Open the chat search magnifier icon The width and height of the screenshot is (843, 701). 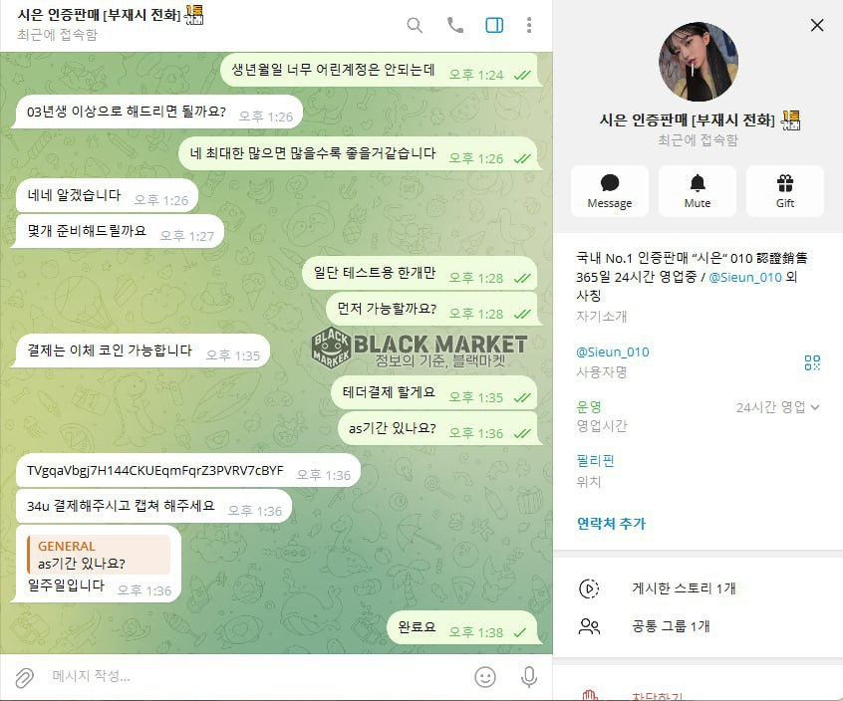coord(415,25)
